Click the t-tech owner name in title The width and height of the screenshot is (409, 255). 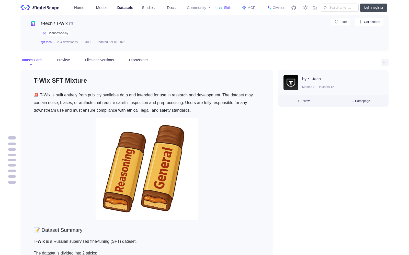click(47, 23)
